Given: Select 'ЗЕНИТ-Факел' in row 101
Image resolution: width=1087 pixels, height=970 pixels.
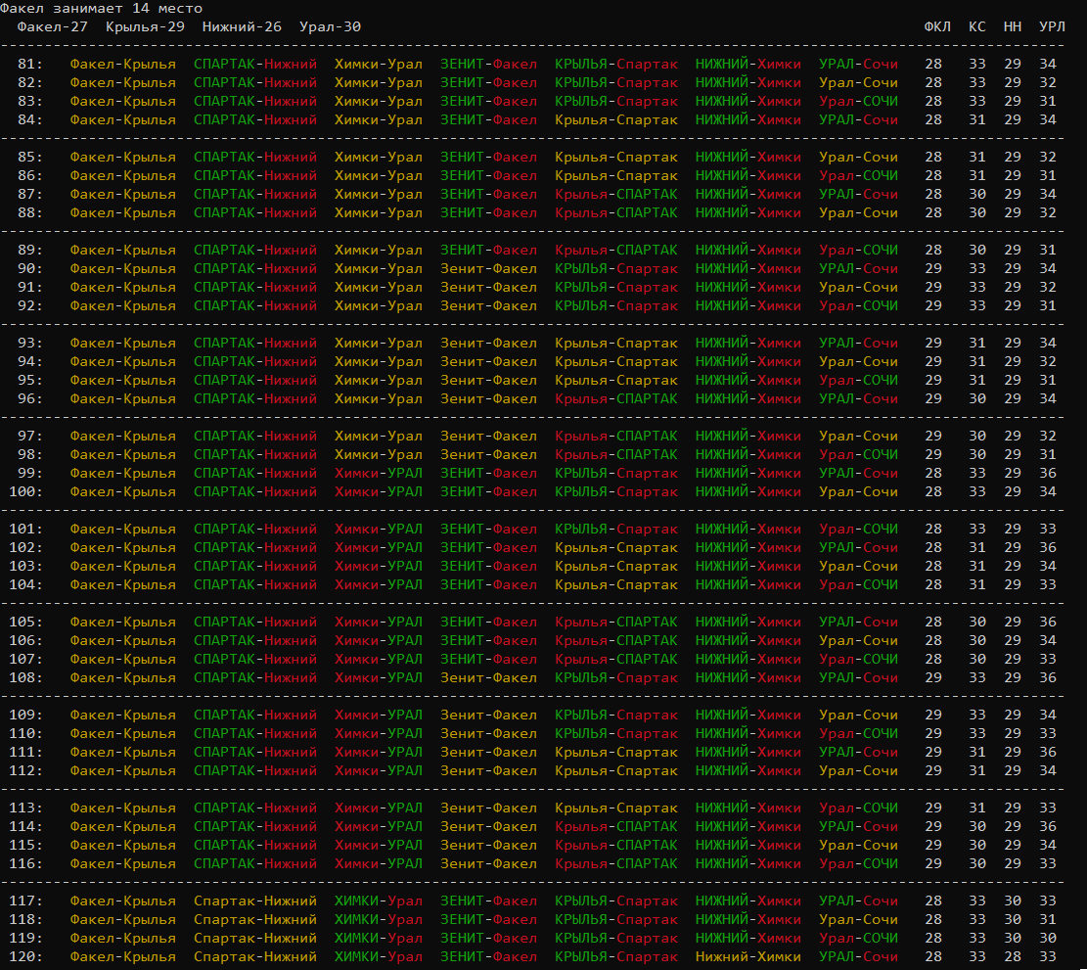Looking at the screenshot, I should [489, 530].
